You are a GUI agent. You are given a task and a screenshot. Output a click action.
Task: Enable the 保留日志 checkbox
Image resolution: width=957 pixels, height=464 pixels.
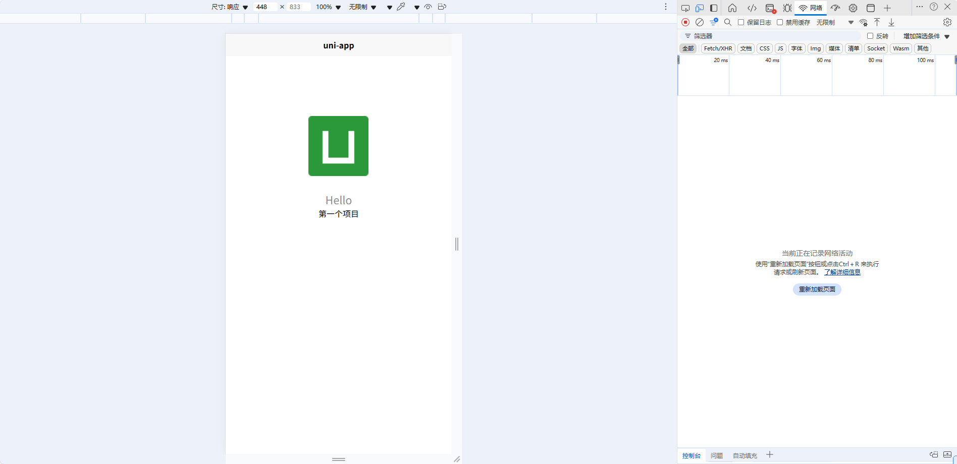pos(741,22)
